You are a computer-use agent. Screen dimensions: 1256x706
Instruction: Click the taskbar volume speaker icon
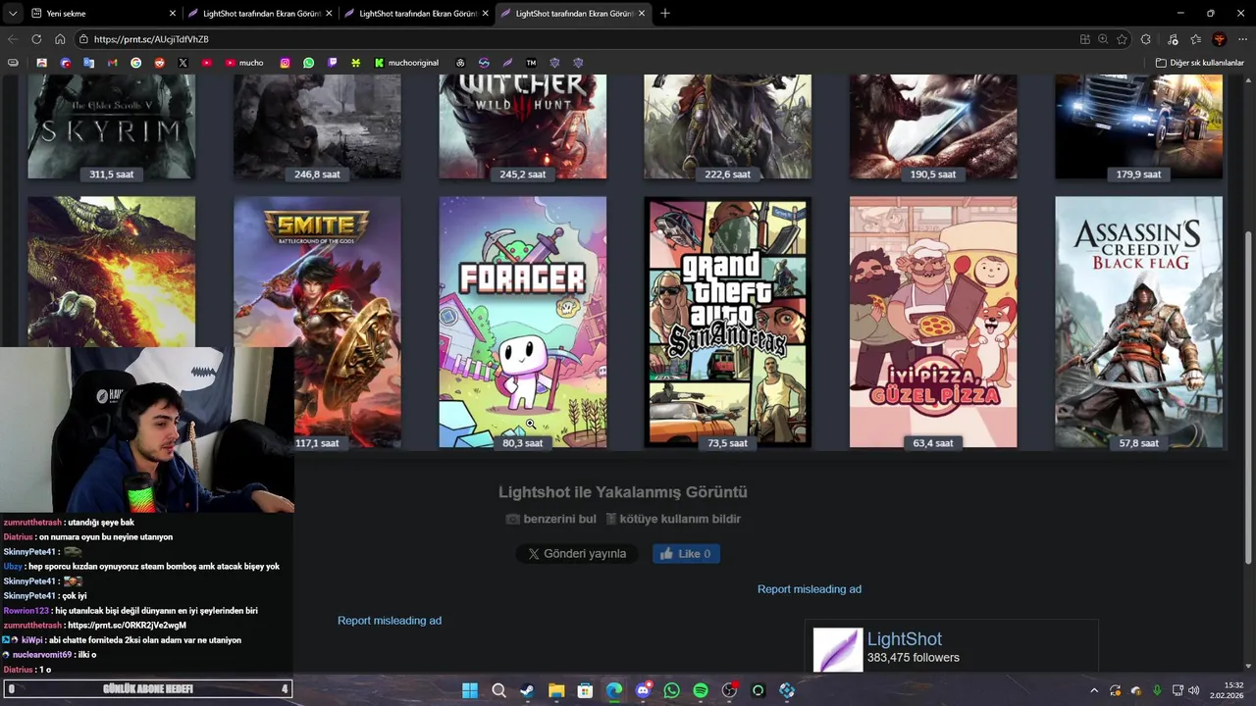pos(1193,690)
